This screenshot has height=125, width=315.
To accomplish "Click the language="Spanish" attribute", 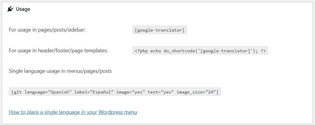I will pyautogui.click(x=48, y=92).
